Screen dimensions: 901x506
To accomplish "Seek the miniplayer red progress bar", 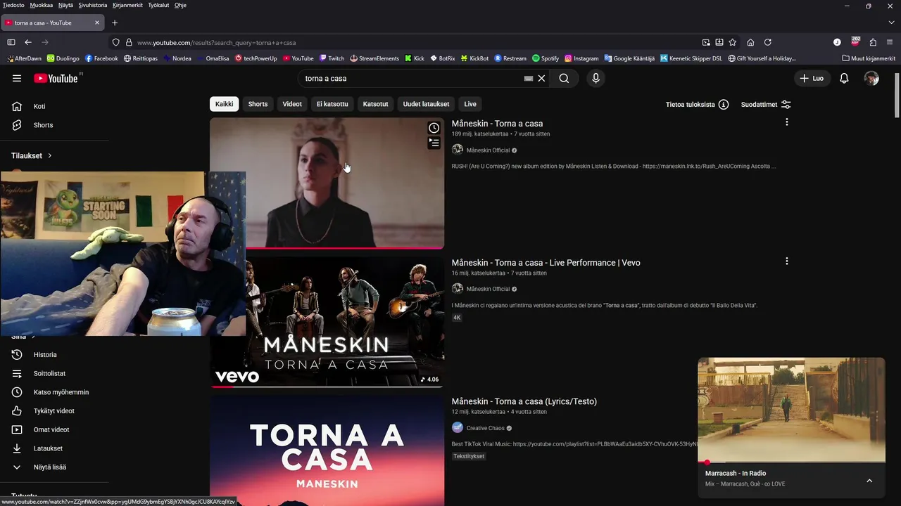I will [791, 462].
